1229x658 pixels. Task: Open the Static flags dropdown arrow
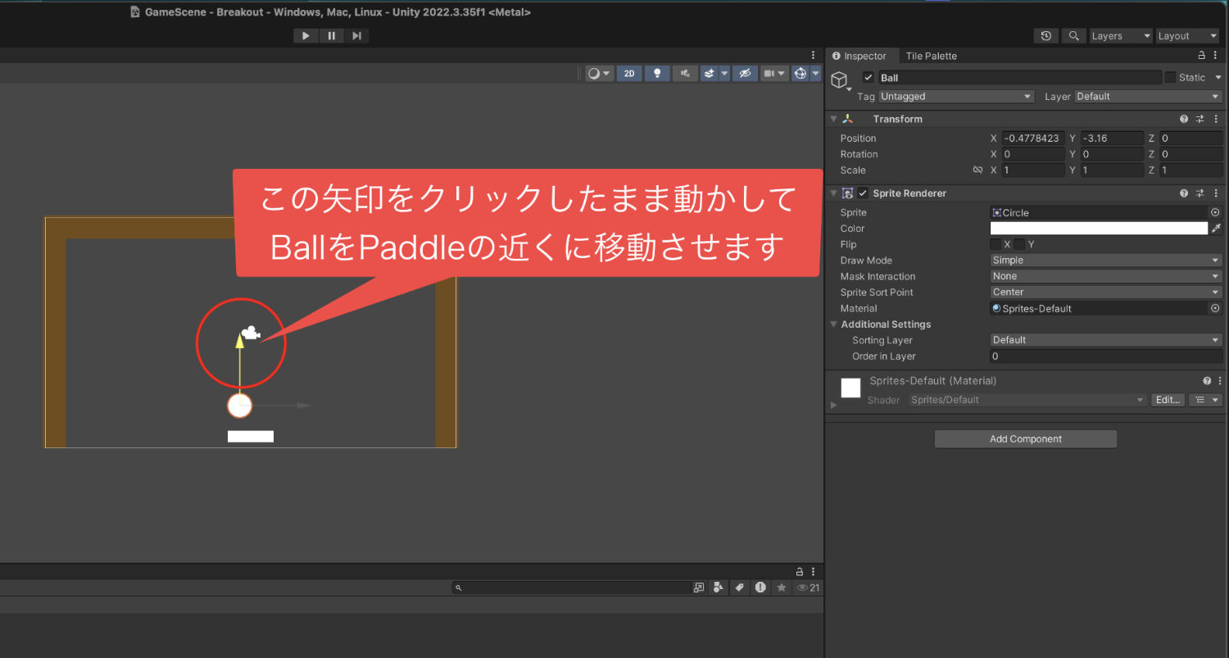[x=1218, y=78]
